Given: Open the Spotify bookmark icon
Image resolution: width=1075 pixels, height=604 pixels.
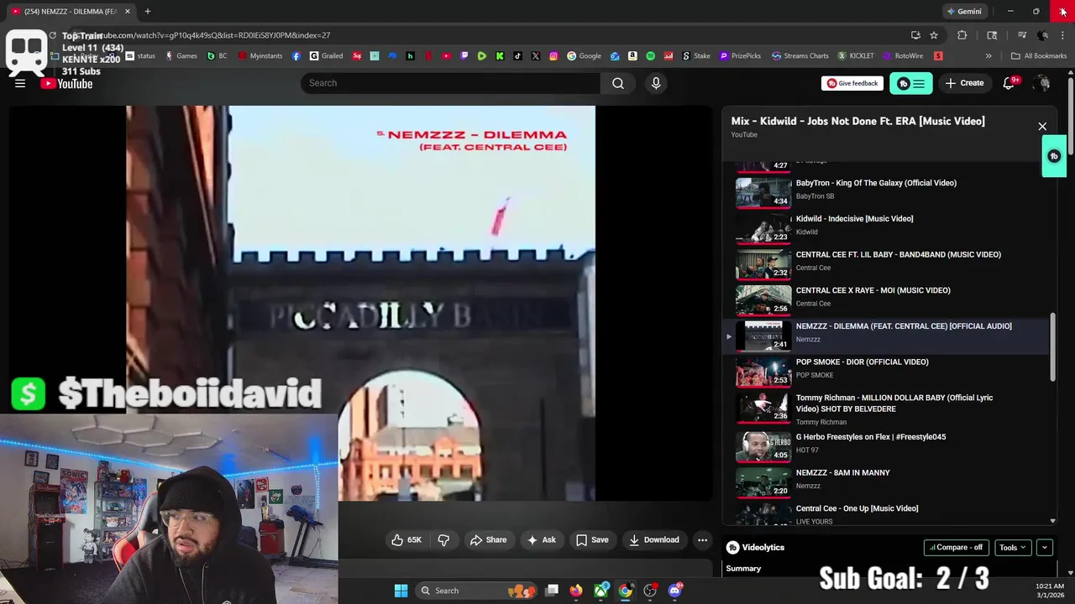Looking at the screenshot, I should (651, 56).
